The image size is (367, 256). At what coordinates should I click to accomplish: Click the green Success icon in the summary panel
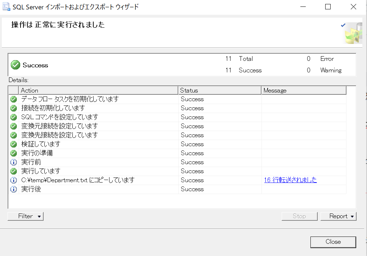tap(15, 65)
